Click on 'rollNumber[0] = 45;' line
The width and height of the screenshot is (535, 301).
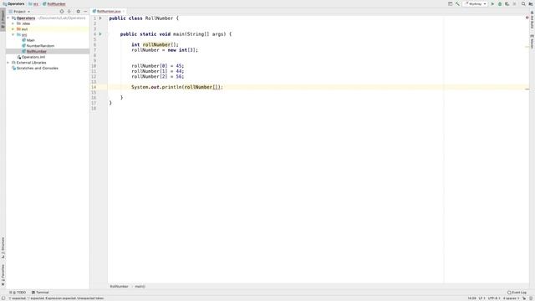pyautogui.click(x=158, y=66)
